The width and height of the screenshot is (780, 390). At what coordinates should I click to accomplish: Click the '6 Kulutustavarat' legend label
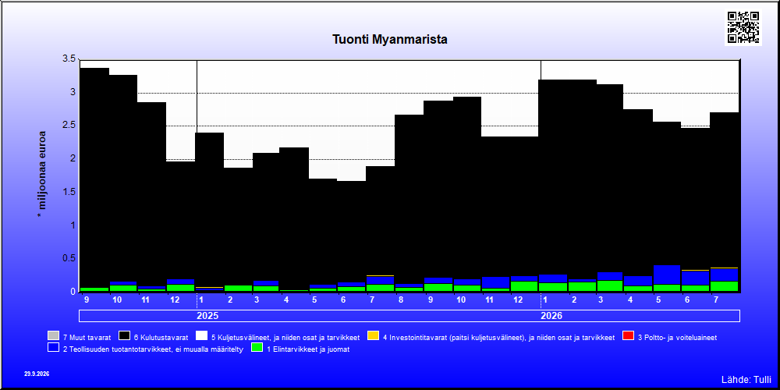[x=161, y=337]
